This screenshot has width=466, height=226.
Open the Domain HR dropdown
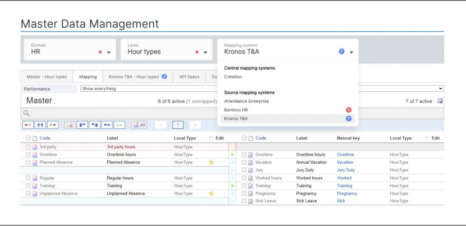pos(70,49)
